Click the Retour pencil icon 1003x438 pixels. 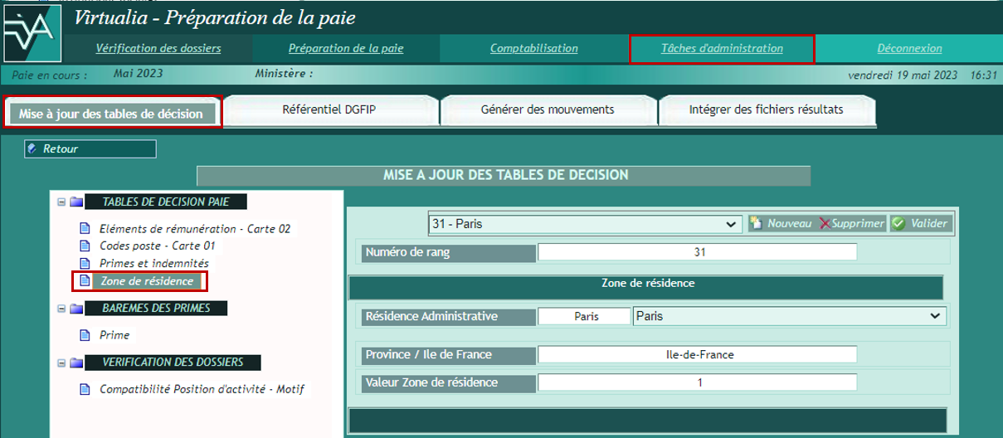click(32, 149)
